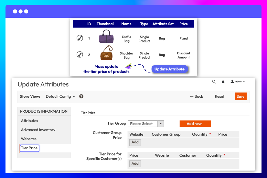Click Customer header in Specific Customer table
This screenshot has height=178, width=267.
pyautogui.click(x=188, y=155)
